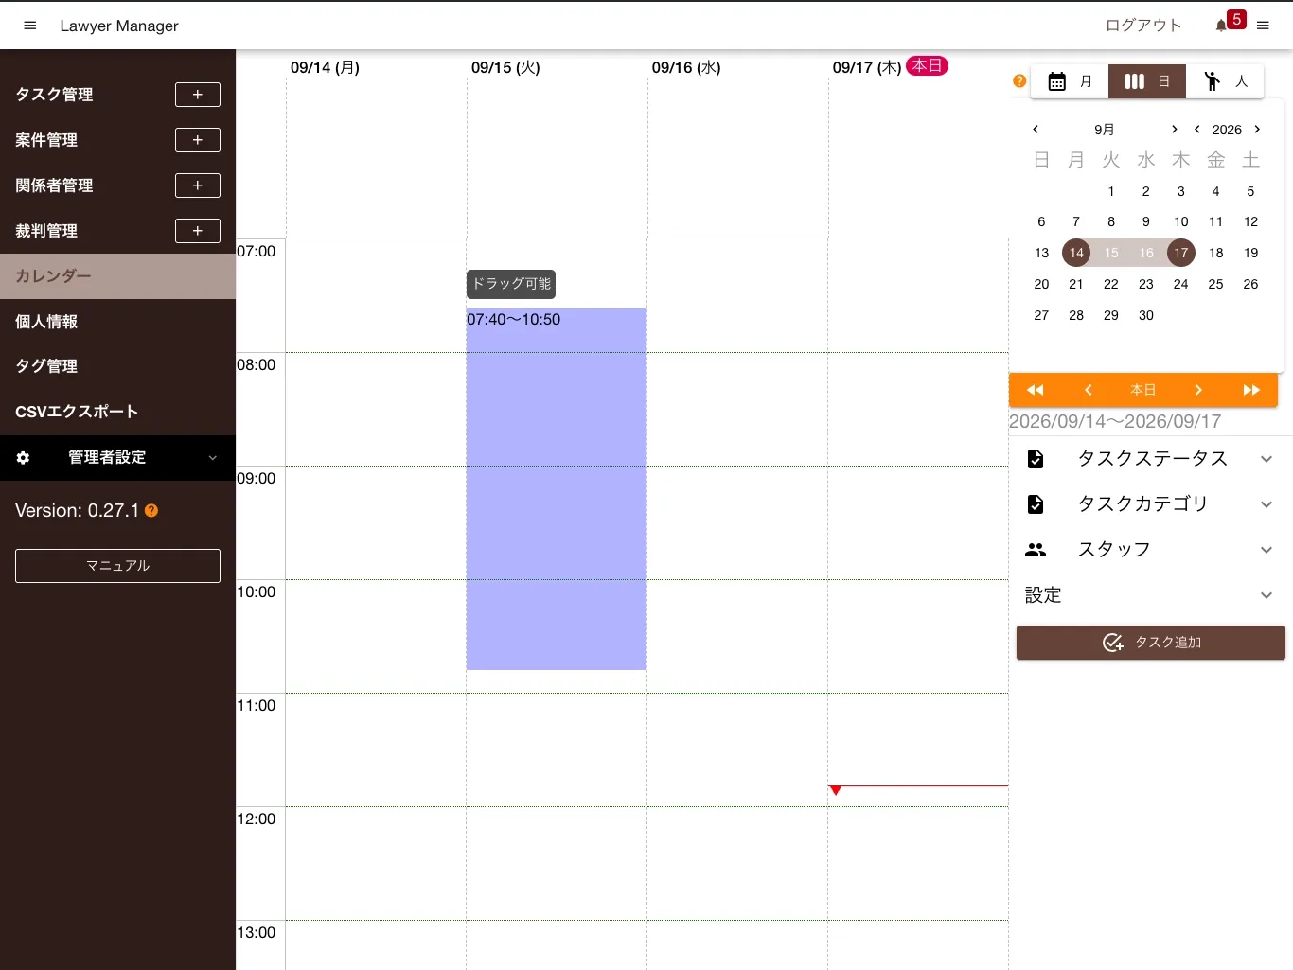Select day 24 in the mini calendar
1293x970 pixels.
[1181, 284]
